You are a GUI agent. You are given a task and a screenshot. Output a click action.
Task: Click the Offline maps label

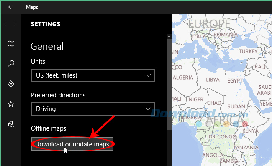49,128
